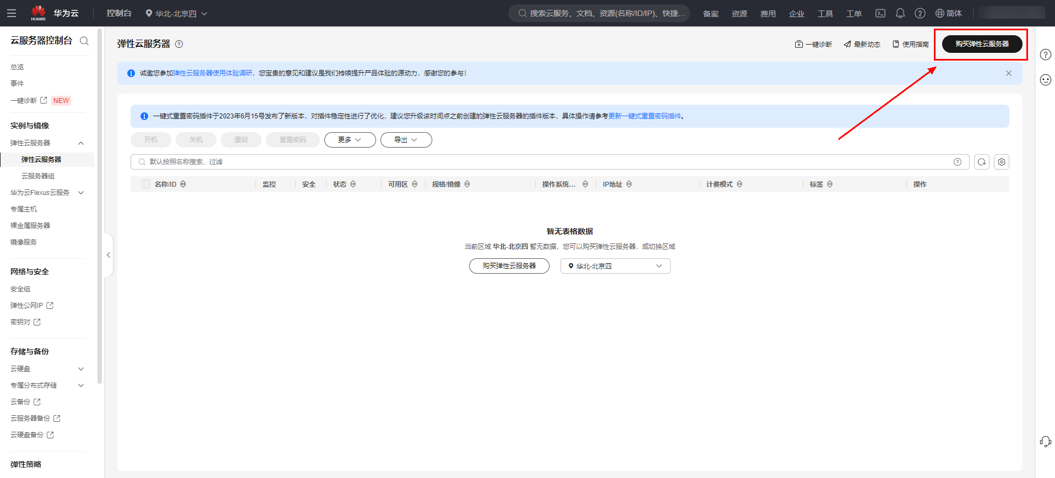The height and width of the screenshot is (478, 1055).
Task: Open 镜像服务 in the sidebar
Action: click(x=24, y=242)
